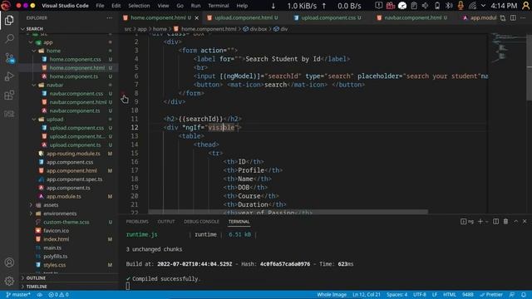Go to line via Ln 12, Col 21

coord(366,295)
